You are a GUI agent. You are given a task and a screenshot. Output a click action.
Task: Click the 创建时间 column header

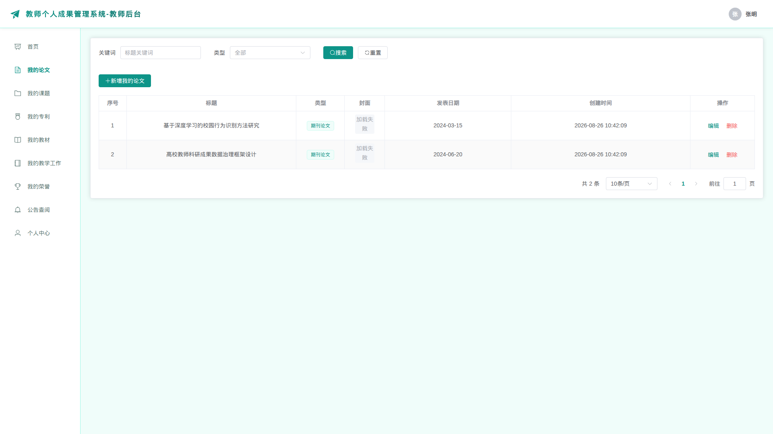601,103
